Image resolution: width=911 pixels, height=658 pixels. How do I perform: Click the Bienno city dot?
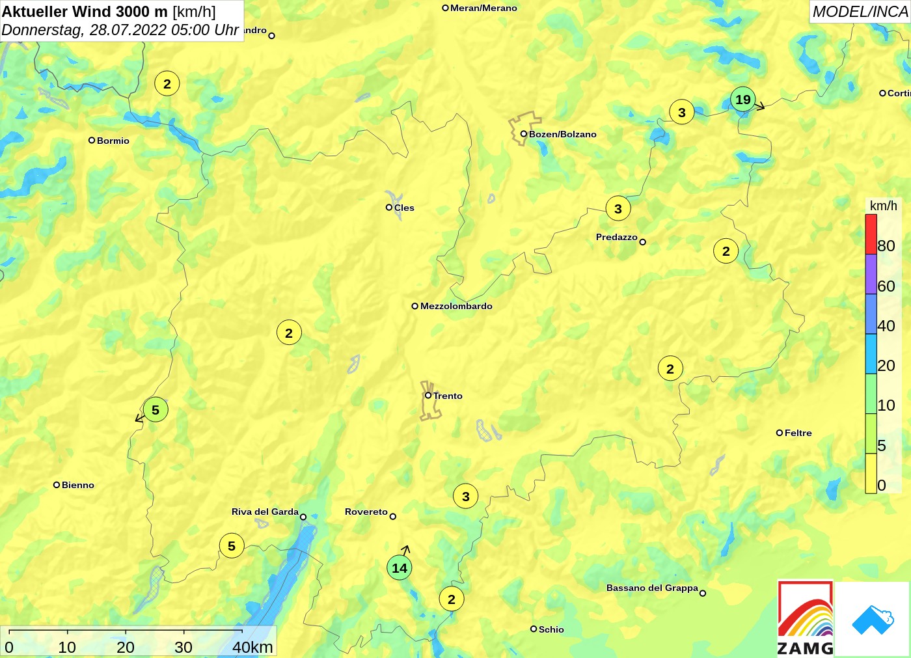coord(57,485)
